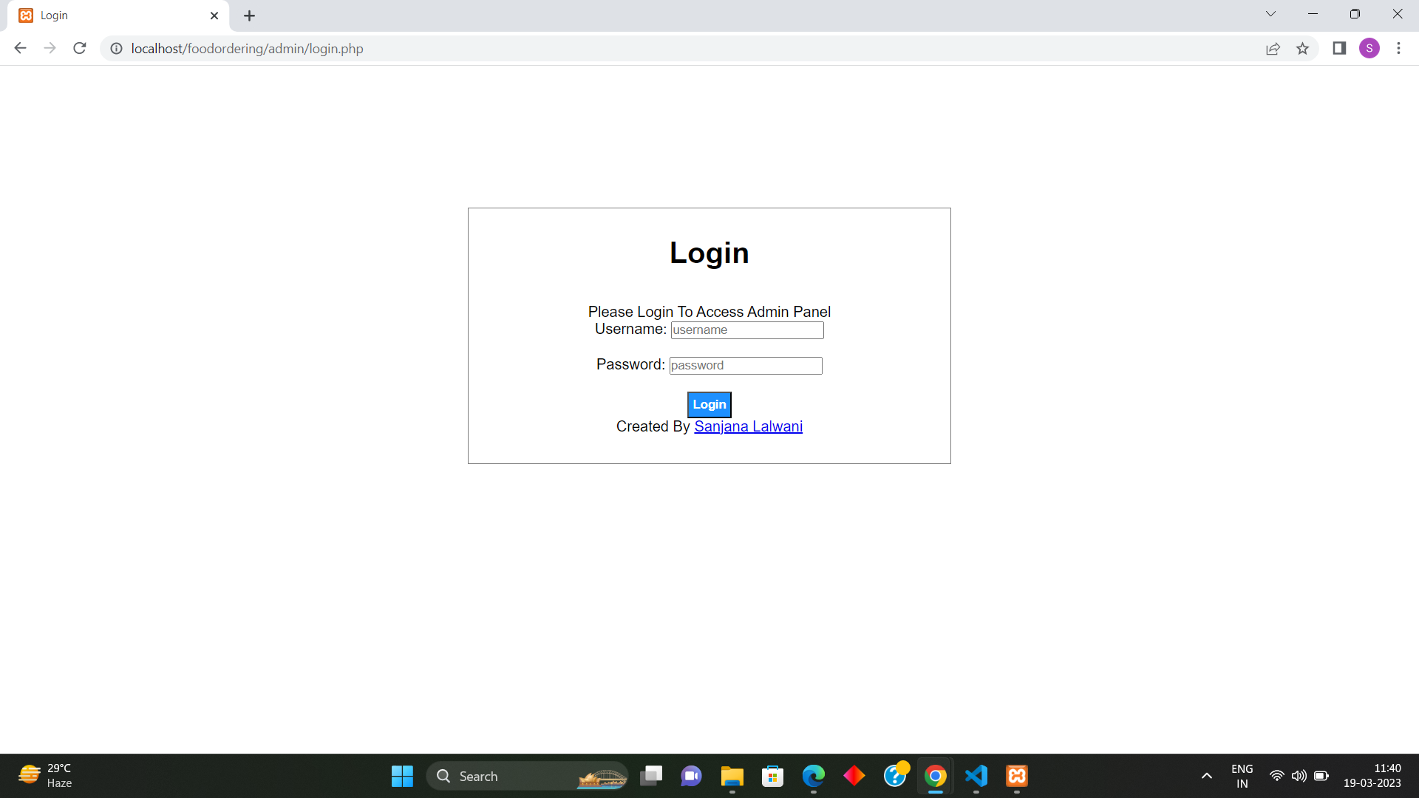
Task: Open the Chrome three-dot menu
Action: click(x=1398, y=49)
